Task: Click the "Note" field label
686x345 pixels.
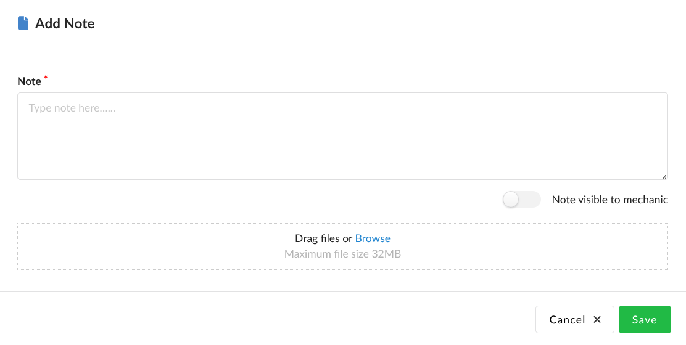Action: click(x=29, y=81)
